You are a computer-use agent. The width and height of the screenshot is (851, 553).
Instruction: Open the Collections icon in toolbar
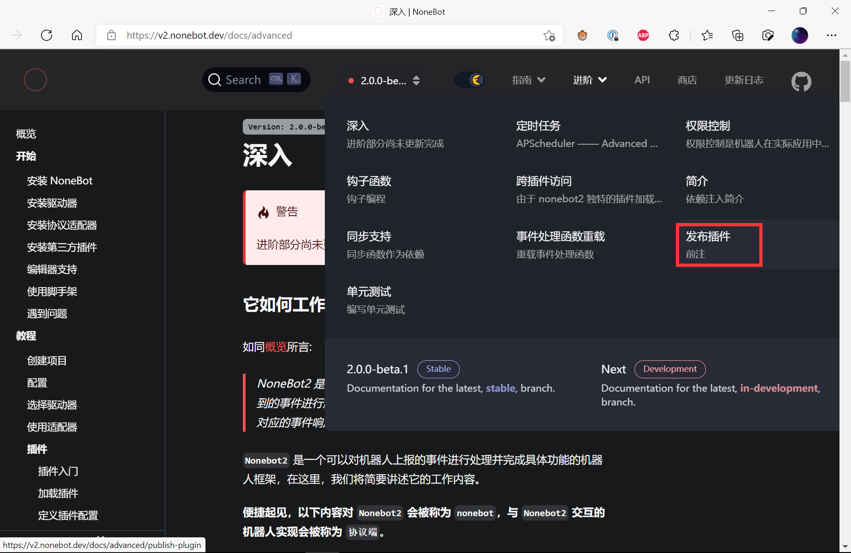(x=737, y=35)
